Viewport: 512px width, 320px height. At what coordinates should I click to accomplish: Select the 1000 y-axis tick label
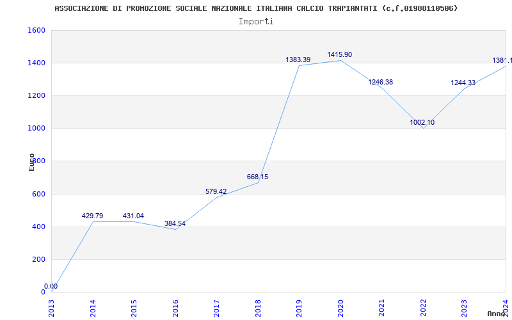(36, 129)
